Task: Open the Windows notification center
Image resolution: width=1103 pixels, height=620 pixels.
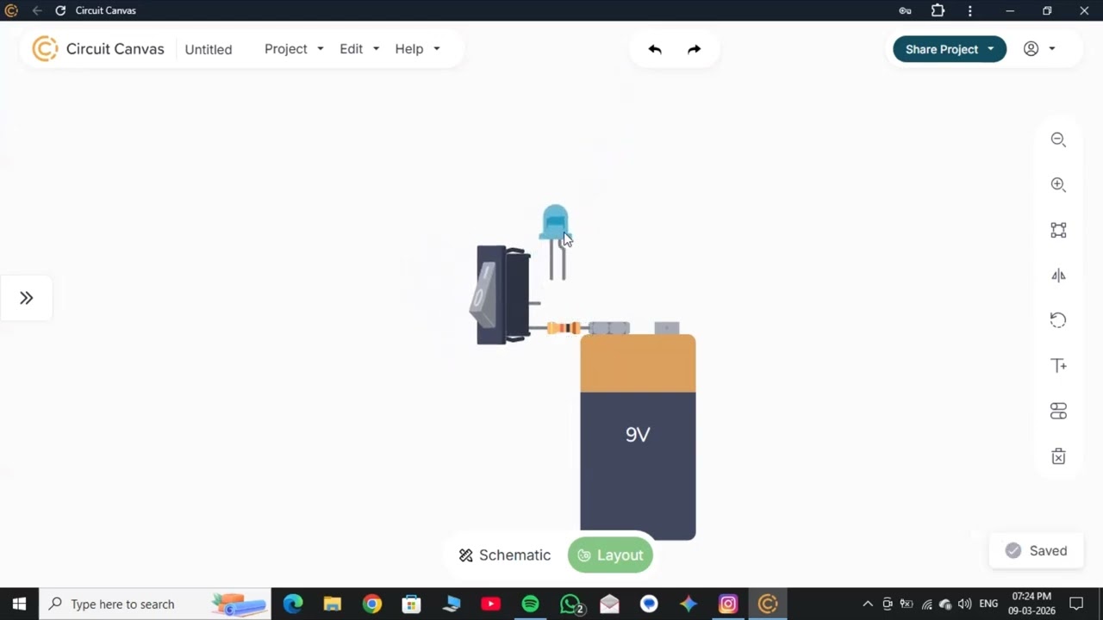Action: pyautogui.click(x=1076, y=604)
